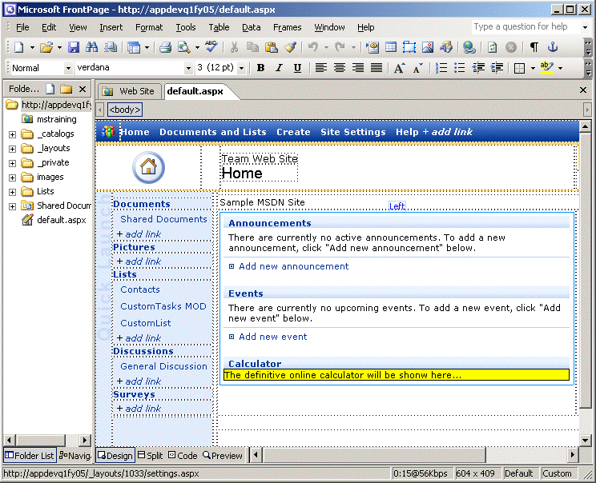Click the Increase Indent icon
Image resolution: width=596 pixels, height=483 pixels.
pos(497,68)
